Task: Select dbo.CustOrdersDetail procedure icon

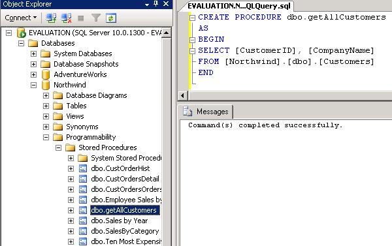Action: tap(83, 179)
